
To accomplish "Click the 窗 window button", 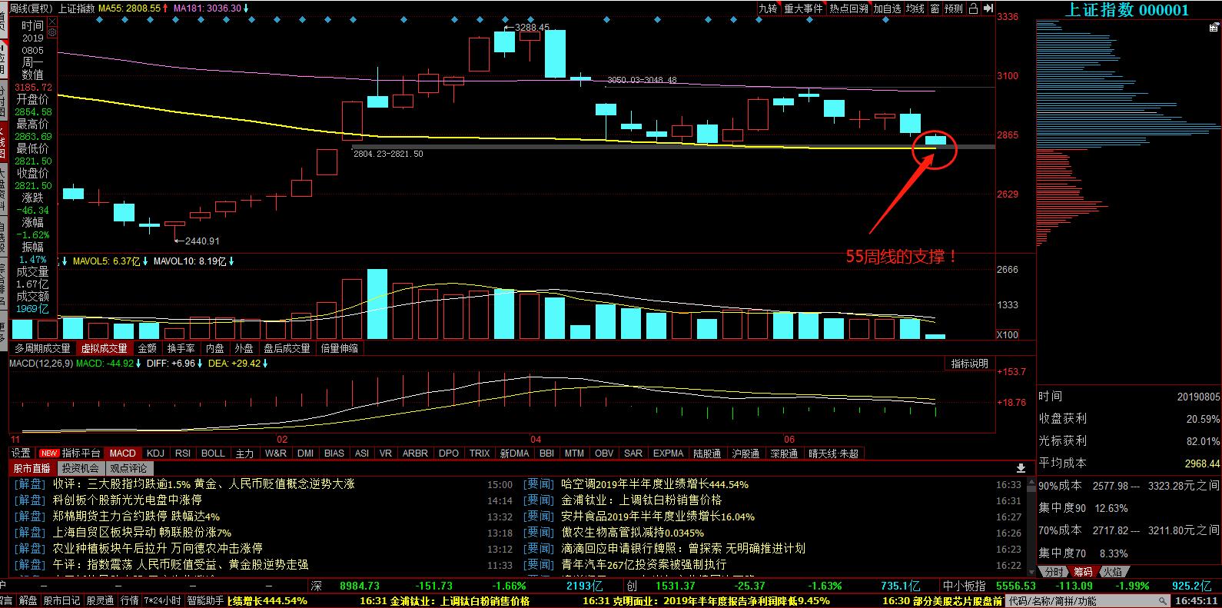I will (935, 8).
